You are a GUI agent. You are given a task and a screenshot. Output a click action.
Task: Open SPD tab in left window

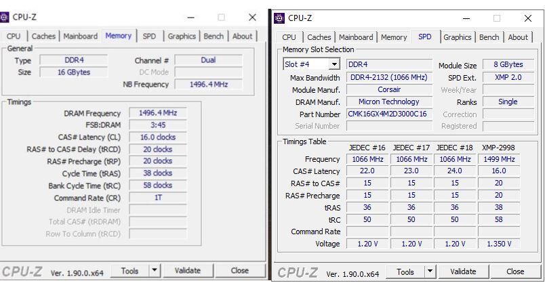[149, 36]
